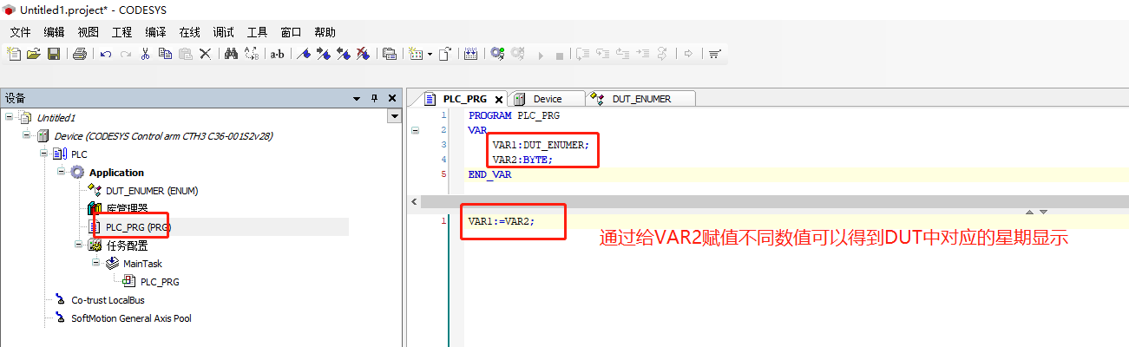
Task: Paste from clipboard with the paste icon
Action: click(x=185, y=54)
